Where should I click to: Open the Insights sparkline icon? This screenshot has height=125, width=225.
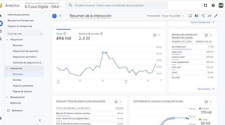210,16
